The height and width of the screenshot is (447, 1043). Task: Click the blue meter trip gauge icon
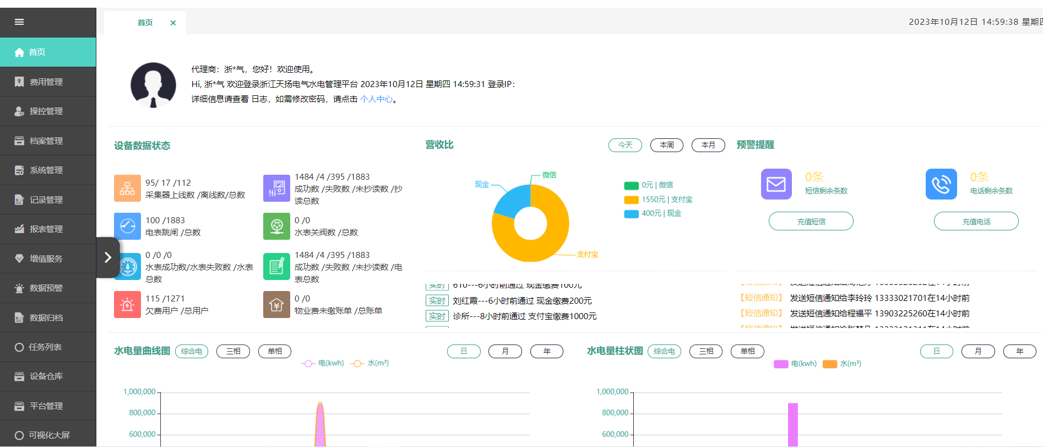[127, 226]
